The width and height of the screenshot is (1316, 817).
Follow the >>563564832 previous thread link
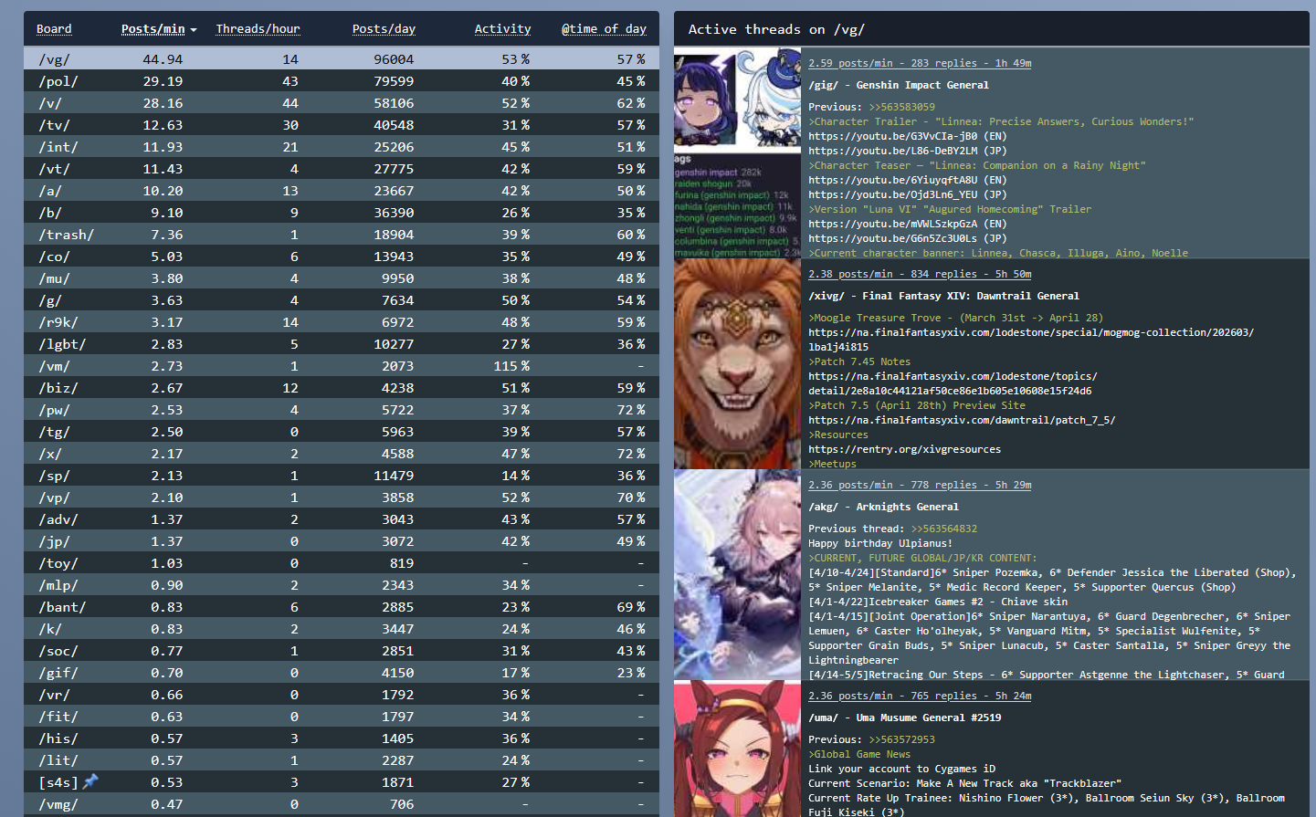(943, 529)
